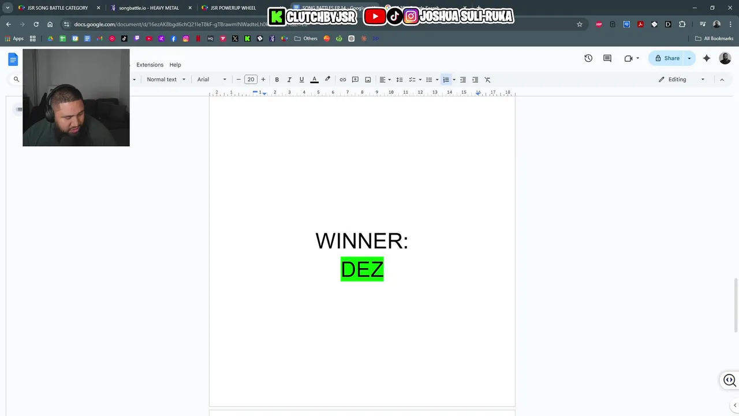739x416 pixels.
Task: Increase font size with the plus button
Action: point(263,80)
